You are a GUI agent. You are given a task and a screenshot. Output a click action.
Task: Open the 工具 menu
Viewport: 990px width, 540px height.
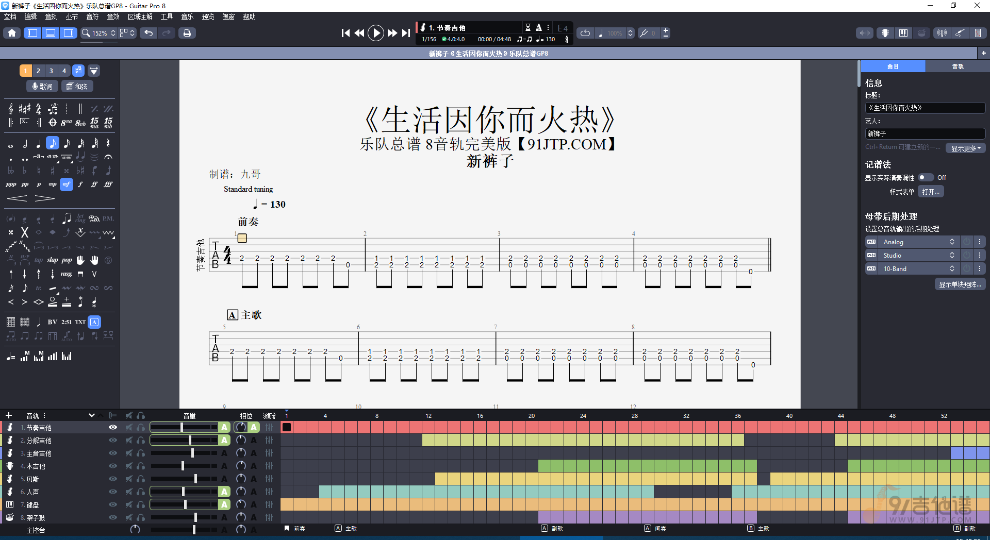tap(167, 16)
